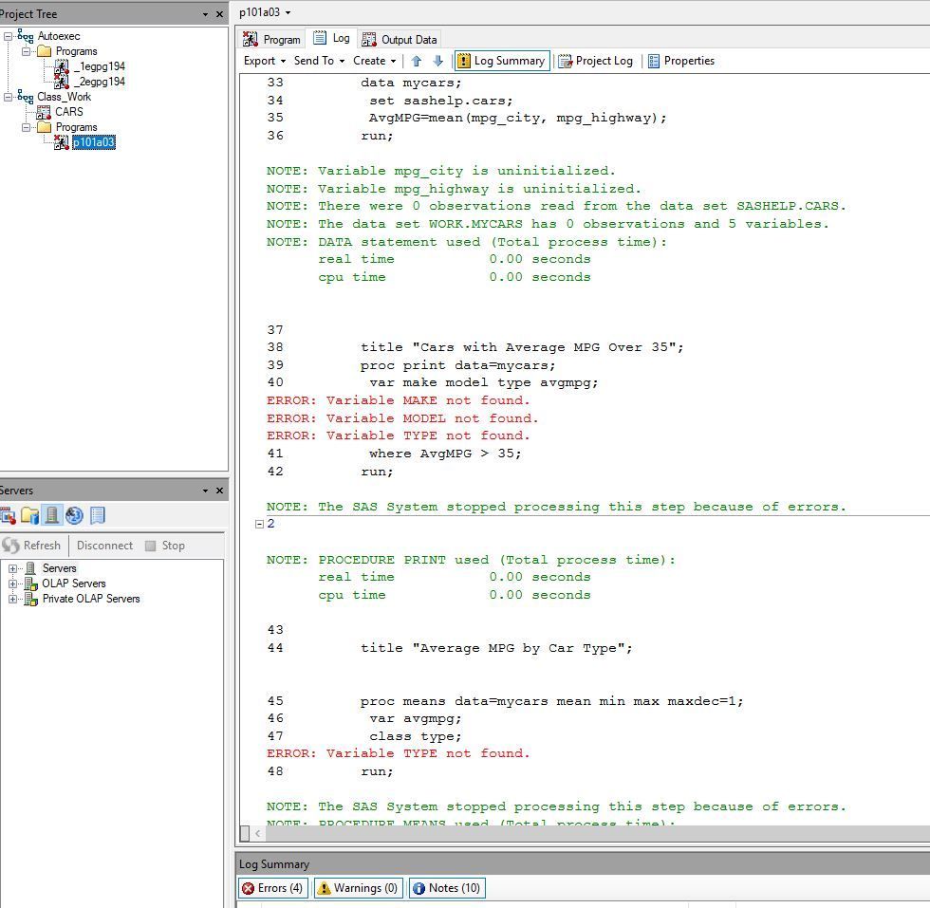Expand the OLAP Servers tree node
930x908 pixels.
coord(13,584)
